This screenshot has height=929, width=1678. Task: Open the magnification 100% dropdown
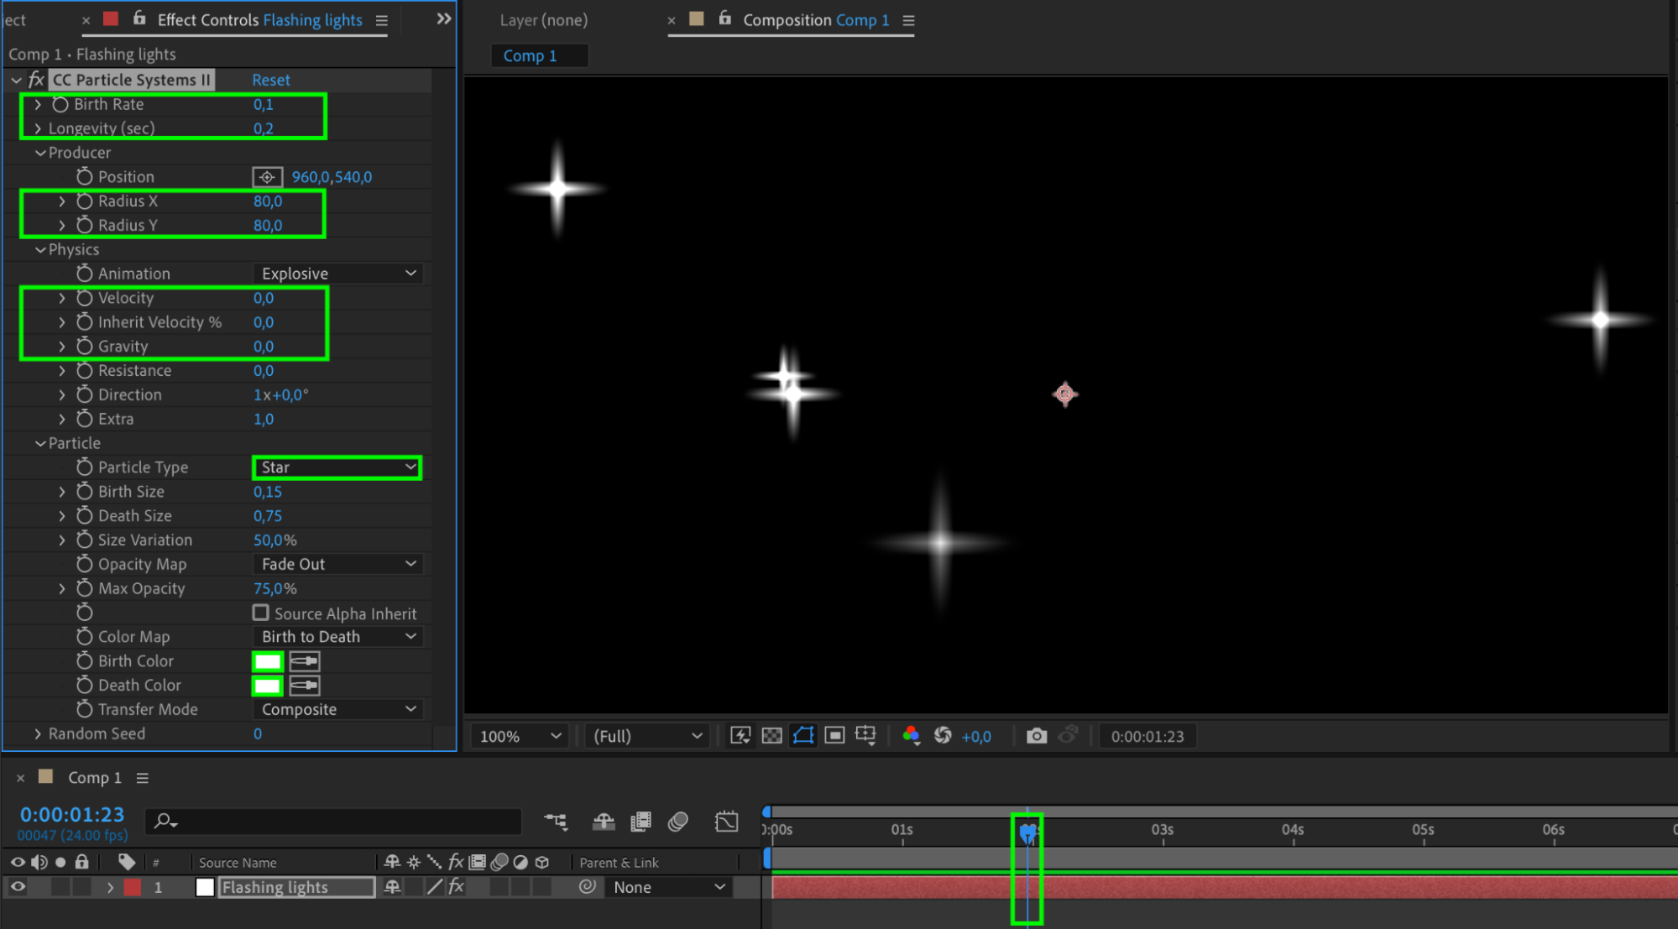pyautogui.click(x=520, y=736)
